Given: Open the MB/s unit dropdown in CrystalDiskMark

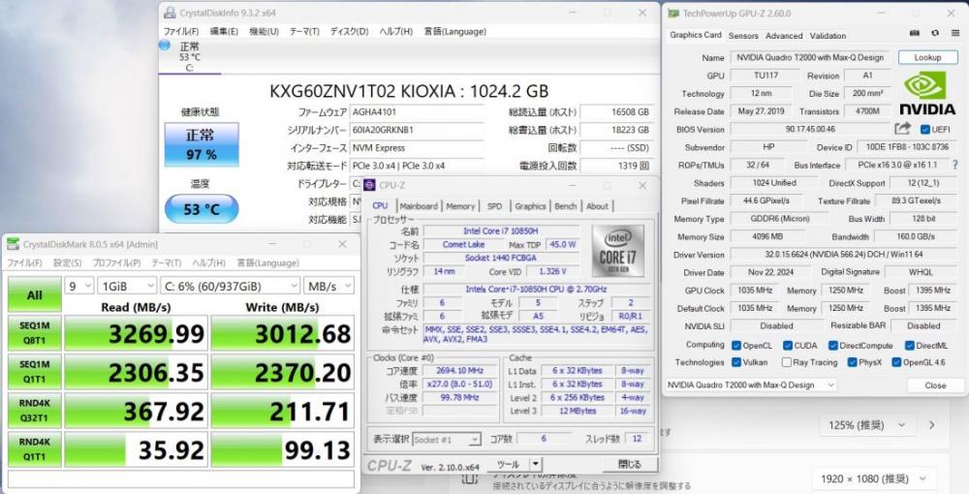Looking at the screenshot, I should (x=328, y=286).
